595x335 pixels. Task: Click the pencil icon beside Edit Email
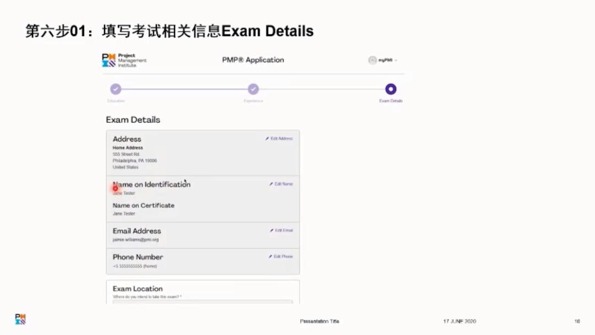point(271,231)
